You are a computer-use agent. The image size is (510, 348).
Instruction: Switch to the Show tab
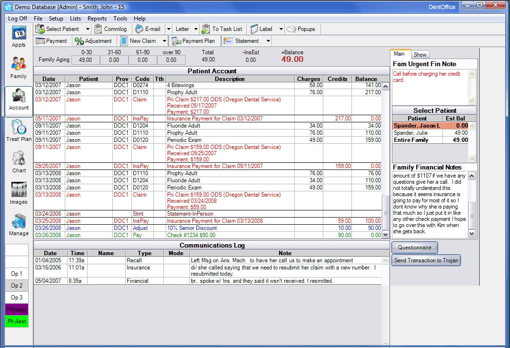[420, 55]
